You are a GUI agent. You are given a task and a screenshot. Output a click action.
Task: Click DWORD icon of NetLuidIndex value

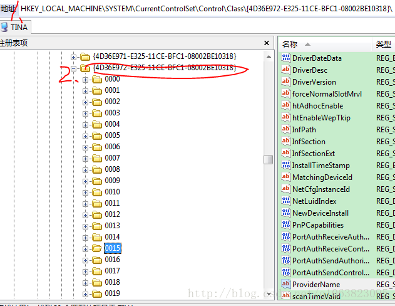coord(286,201)
